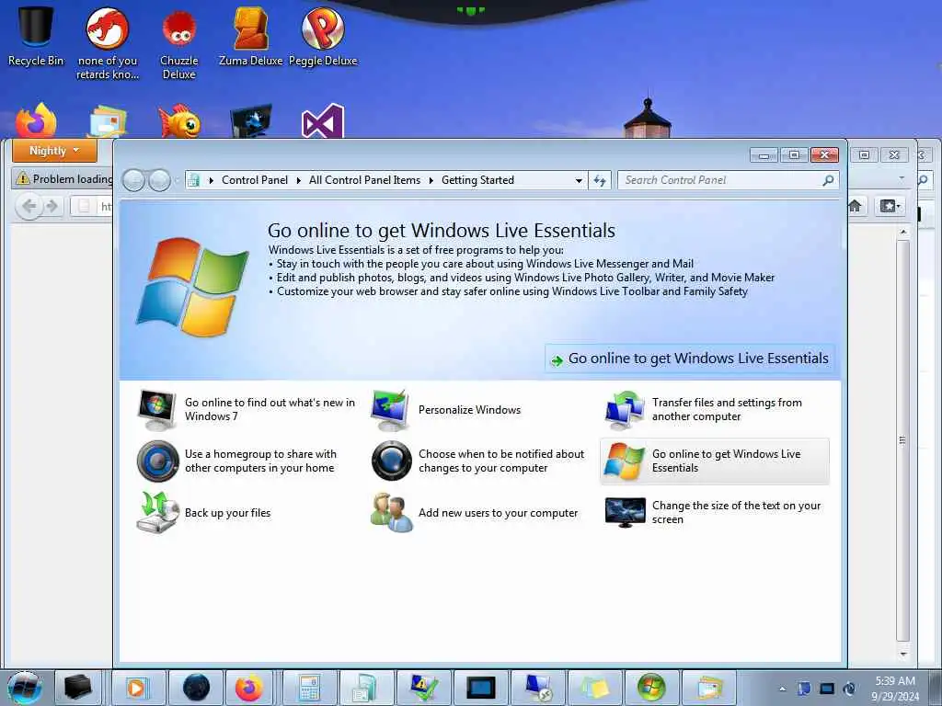Open the Nightly menu button in Firefox
The width and height of the screenshot is (942, 706).
[54, 151]
